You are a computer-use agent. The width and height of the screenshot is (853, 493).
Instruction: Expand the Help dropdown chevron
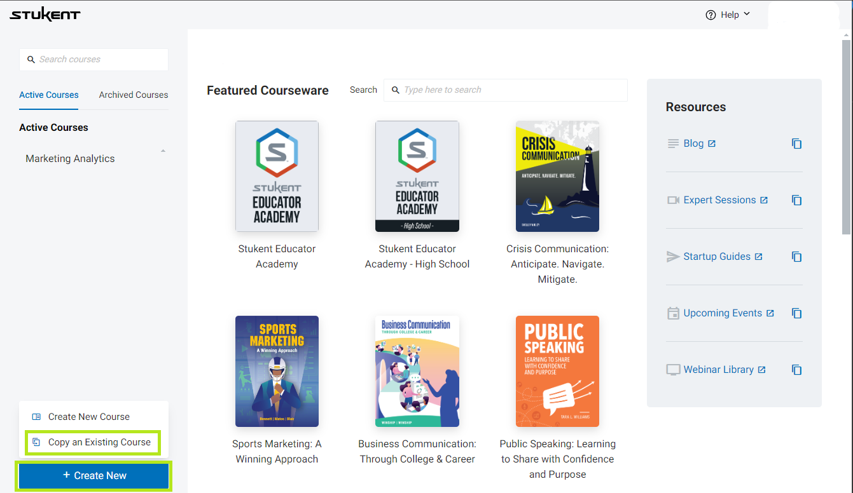pos(747,14)
